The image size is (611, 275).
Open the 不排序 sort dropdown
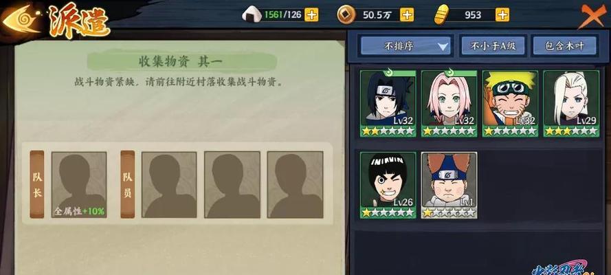406,46
